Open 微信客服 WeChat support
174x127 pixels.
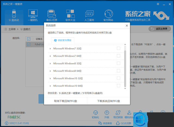105,123
